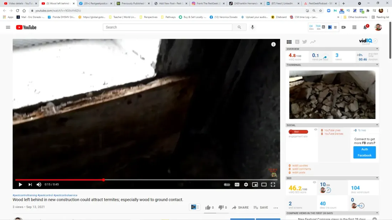392x220 pixels.
Task: Enter full screen mode
Action: click(x=273, y=184)
